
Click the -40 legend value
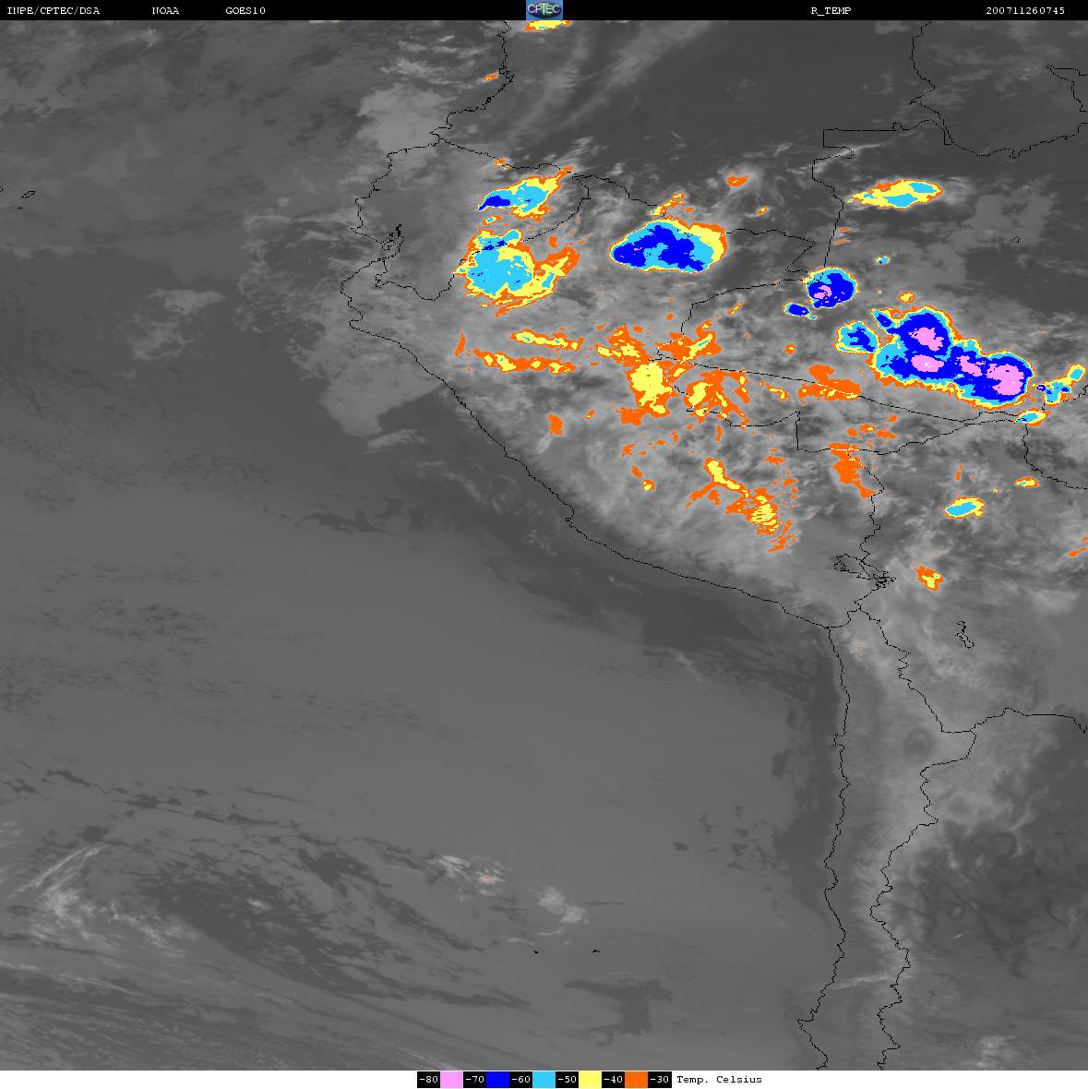point(613,1079)
